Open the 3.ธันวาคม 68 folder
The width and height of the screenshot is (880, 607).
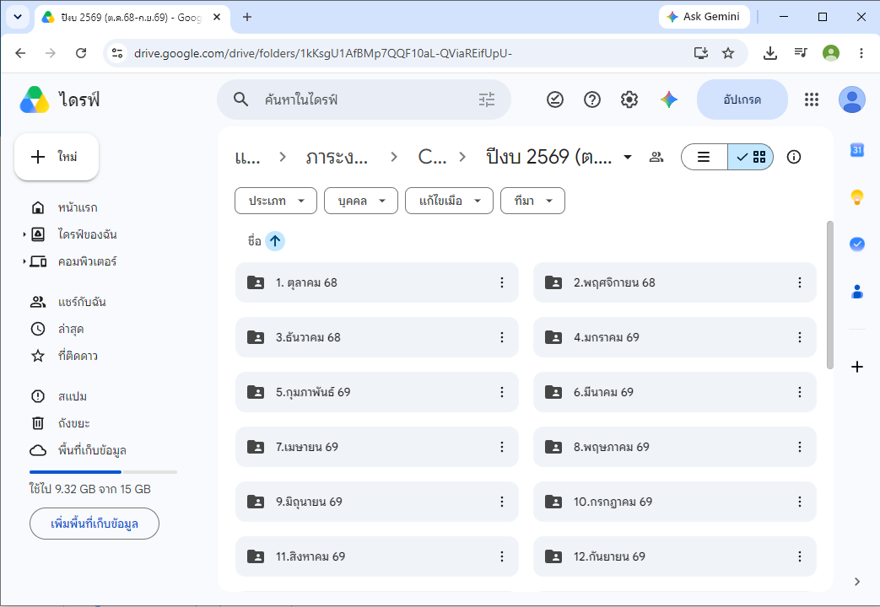(376, 337)
